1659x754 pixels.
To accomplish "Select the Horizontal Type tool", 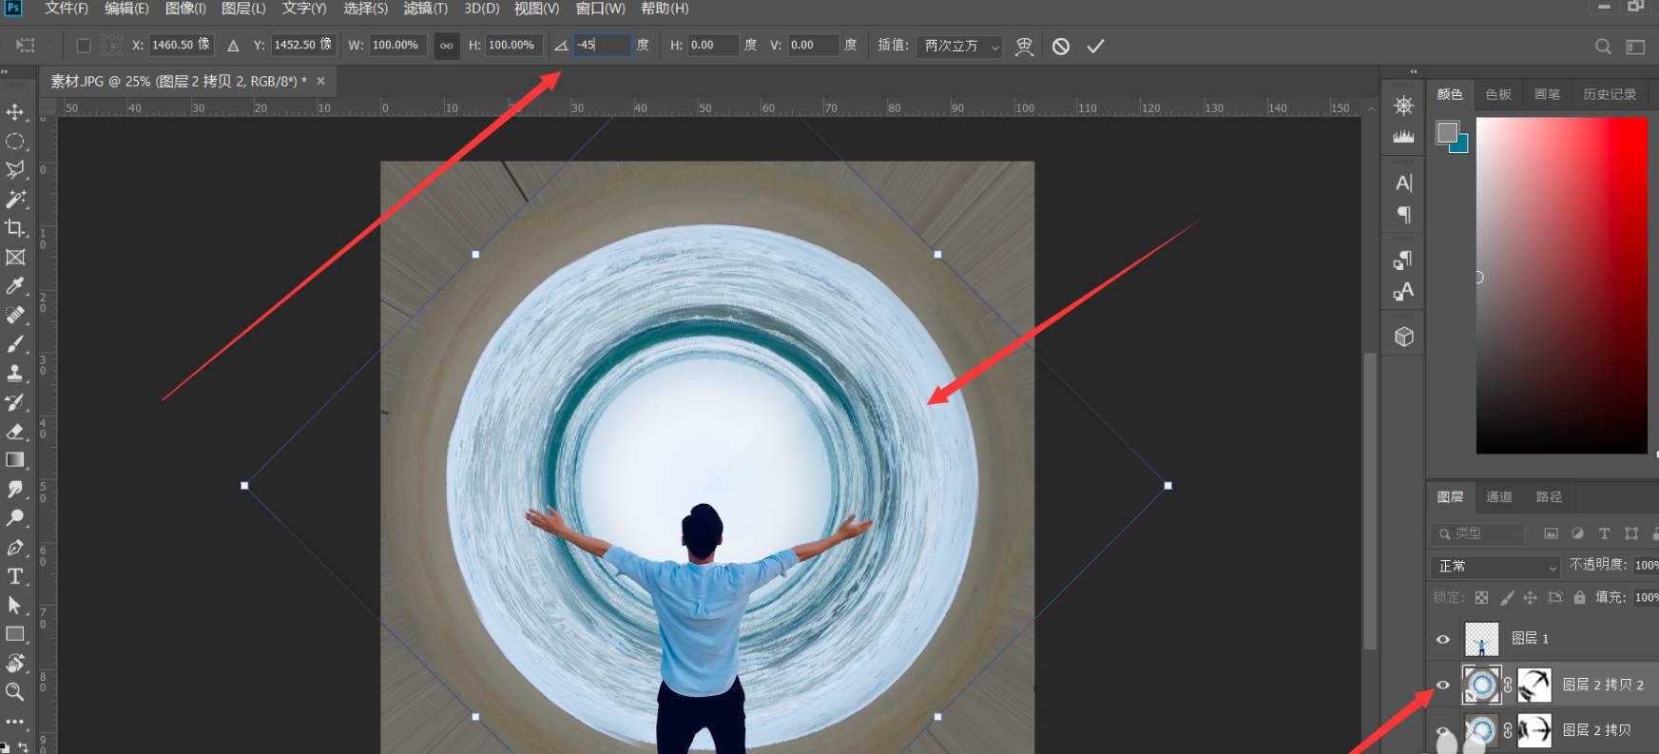I will point(15,576).
